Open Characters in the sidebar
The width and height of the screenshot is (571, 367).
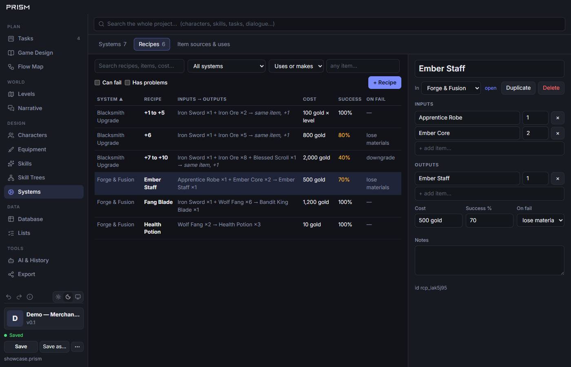pos(44,135)
